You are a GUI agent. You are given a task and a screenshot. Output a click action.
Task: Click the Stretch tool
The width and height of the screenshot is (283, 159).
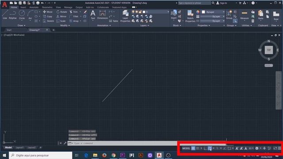coord(48,21)
